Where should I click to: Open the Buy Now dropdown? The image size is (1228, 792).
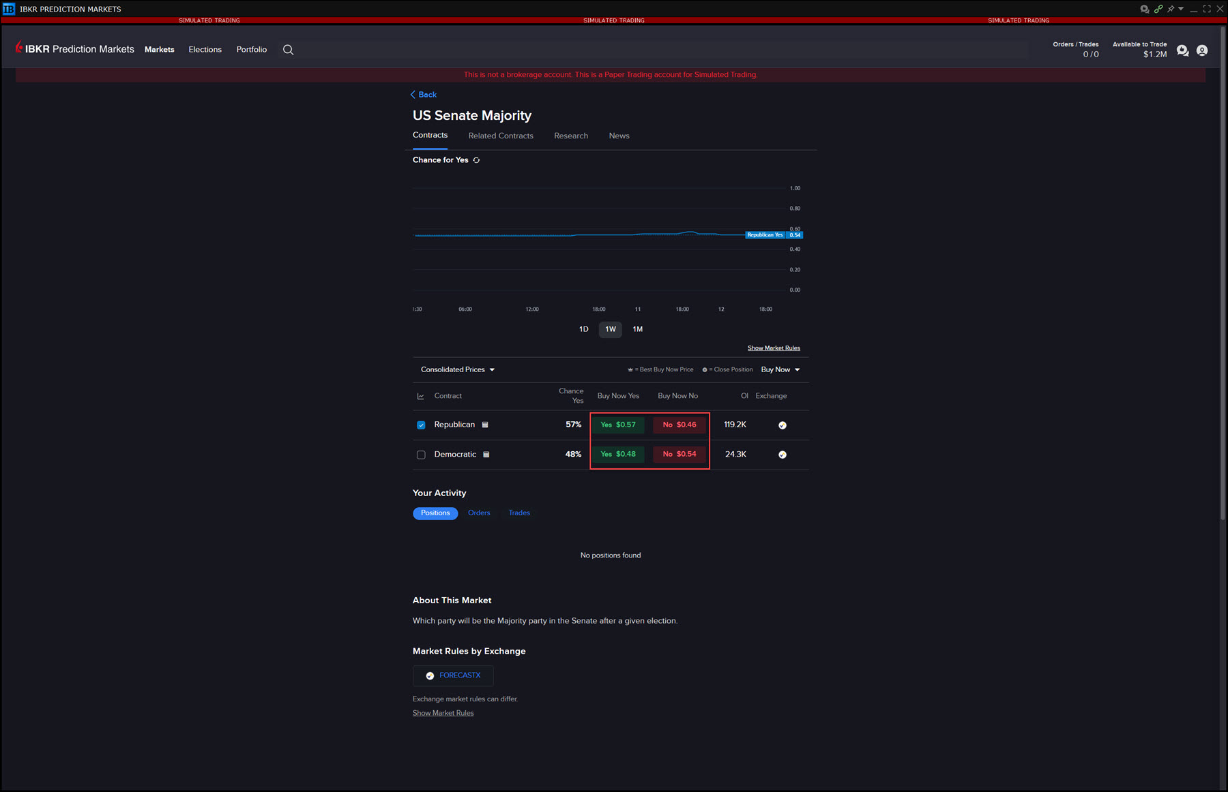tap(780, 369)
